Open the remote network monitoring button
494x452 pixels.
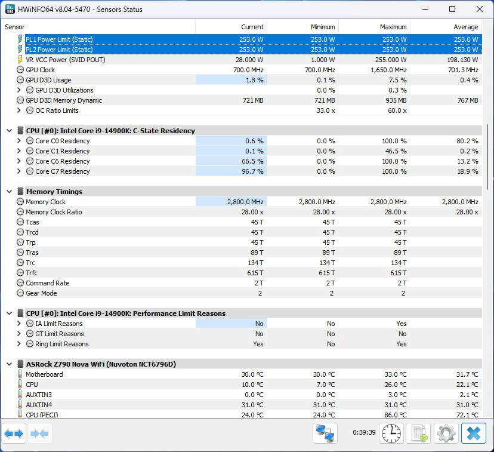[x=325, y=433]
